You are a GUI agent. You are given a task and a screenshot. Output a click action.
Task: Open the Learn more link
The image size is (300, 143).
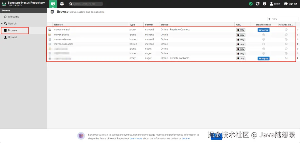point(136,138)
